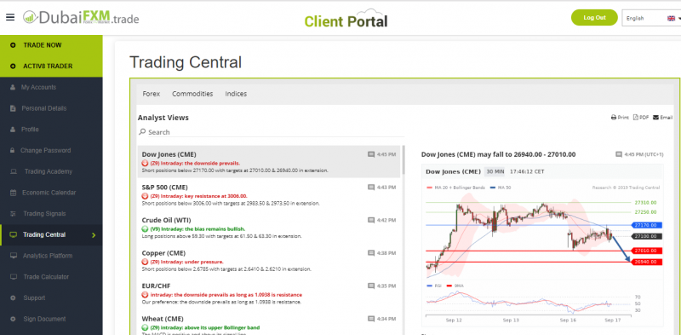Click the Print icon

(x=614, y=118)
